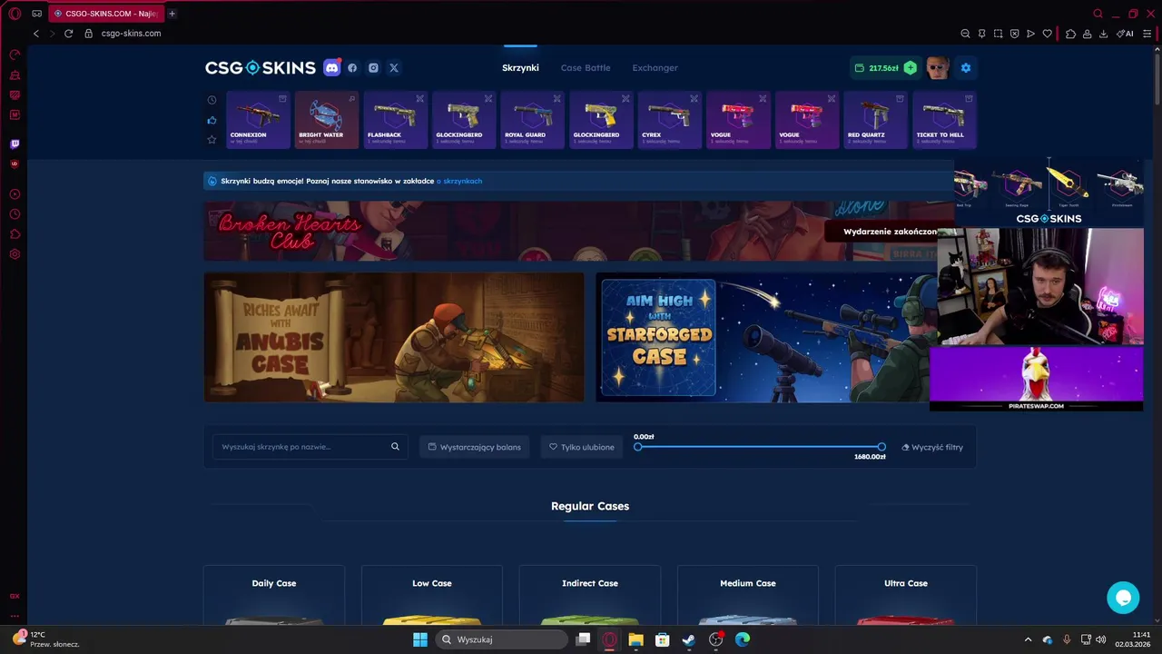1162x654 pixels.
Task: Click the browser Reload button
Action: pos(68,34)
